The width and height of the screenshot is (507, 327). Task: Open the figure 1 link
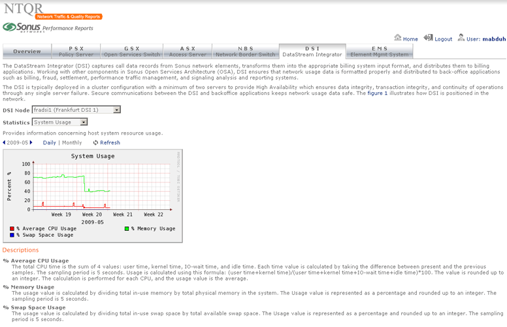pos(378,93)
